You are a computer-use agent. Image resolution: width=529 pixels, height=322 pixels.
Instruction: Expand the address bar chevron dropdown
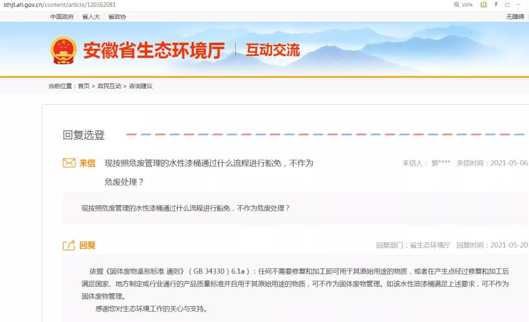[x=518, y=5]
